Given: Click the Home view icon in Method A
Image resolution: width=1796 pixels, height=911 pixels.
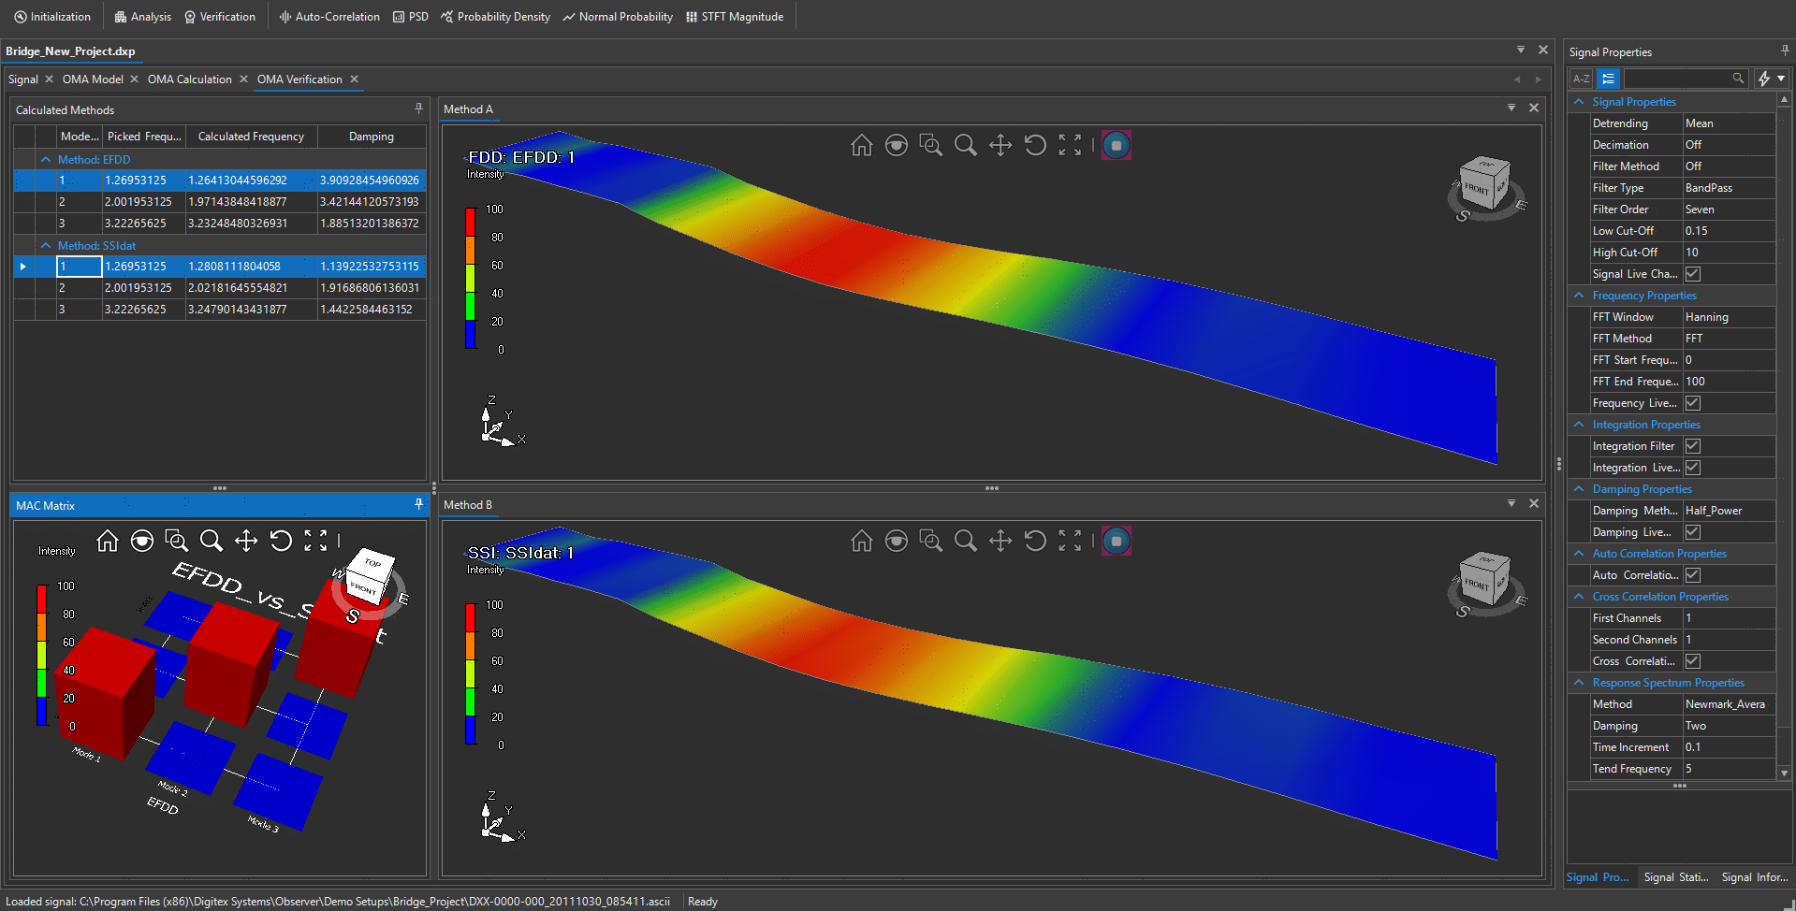Looking at the screenshot, I should (861, 145).
